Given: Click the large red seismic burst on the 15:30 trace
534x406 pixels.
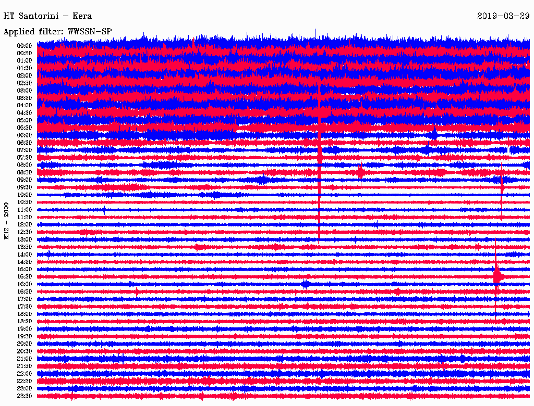Looking at the screenshot, I should tap(497, 276).
